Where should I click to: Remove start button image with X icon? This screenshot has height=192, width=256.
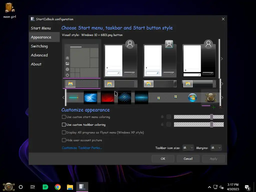pos(220,107)
